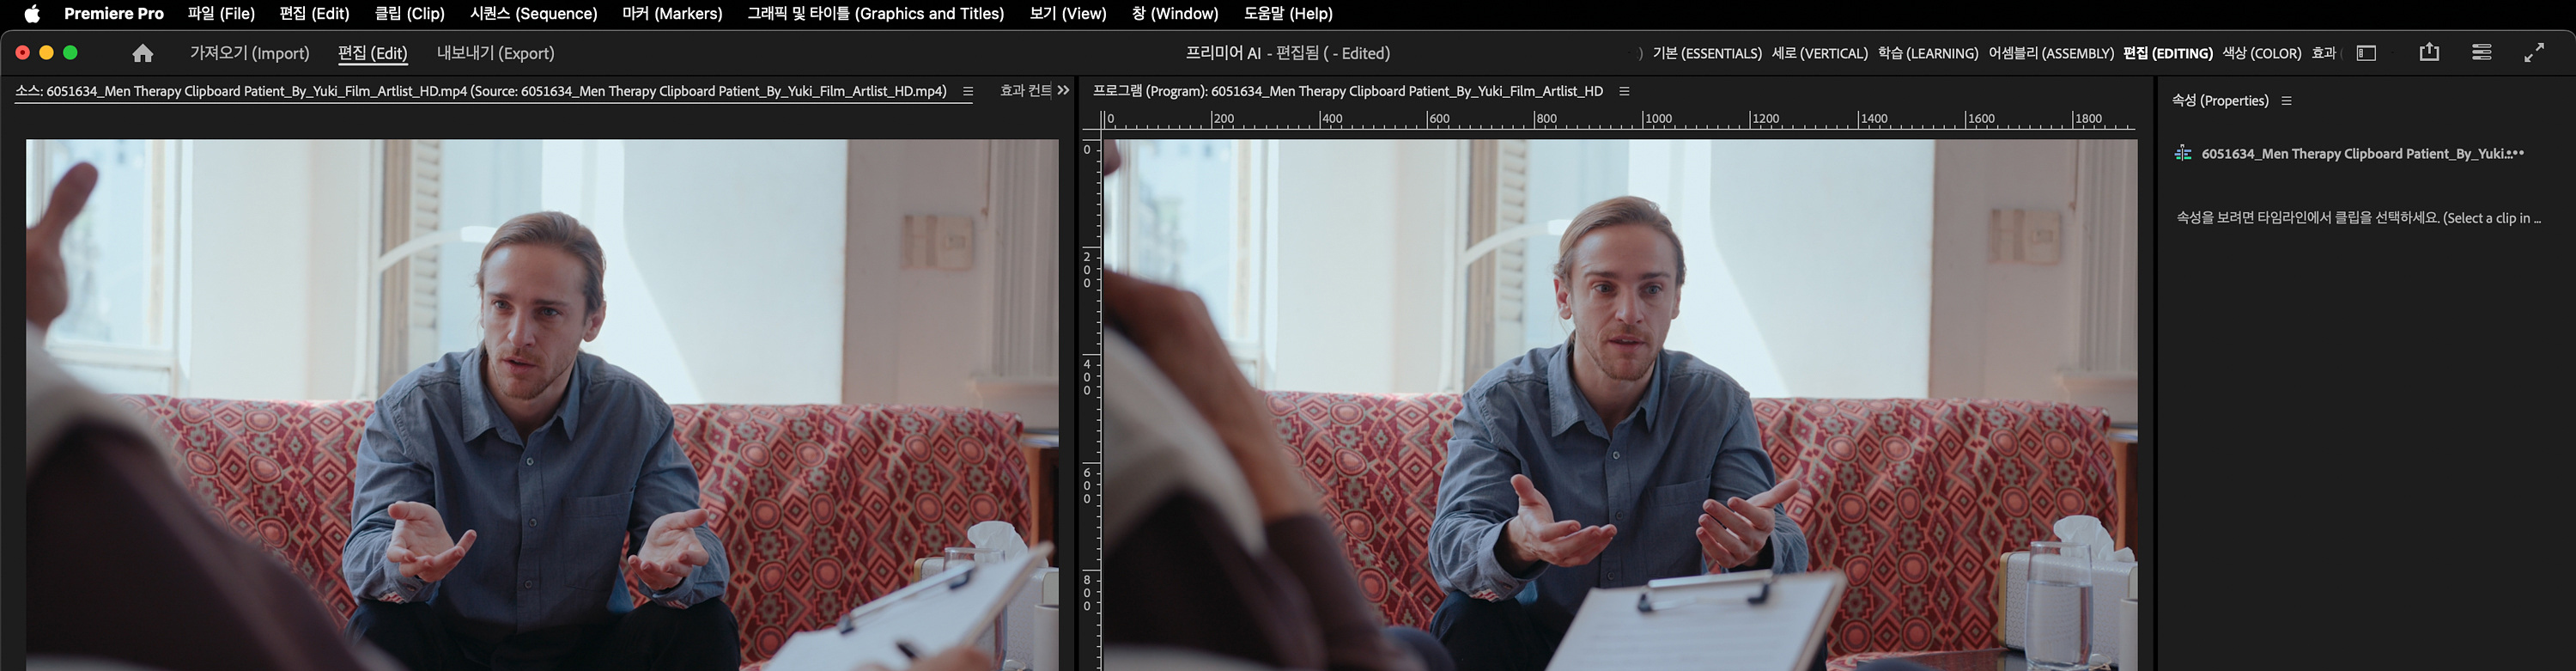The height and width of the screenshot is (671, 2576).
Task: Open the 보기 (View) menu
Action: click(1067, 14)
